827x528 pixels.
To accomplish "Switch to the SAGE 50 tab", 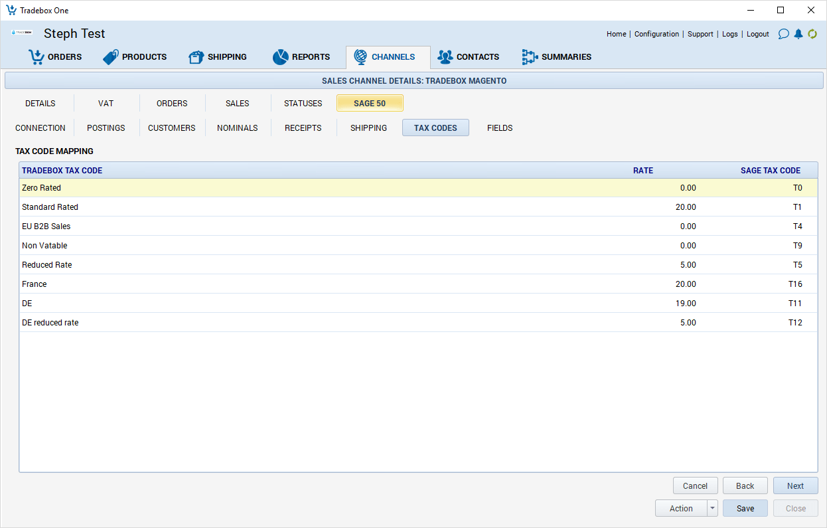I will coord(370,102).
